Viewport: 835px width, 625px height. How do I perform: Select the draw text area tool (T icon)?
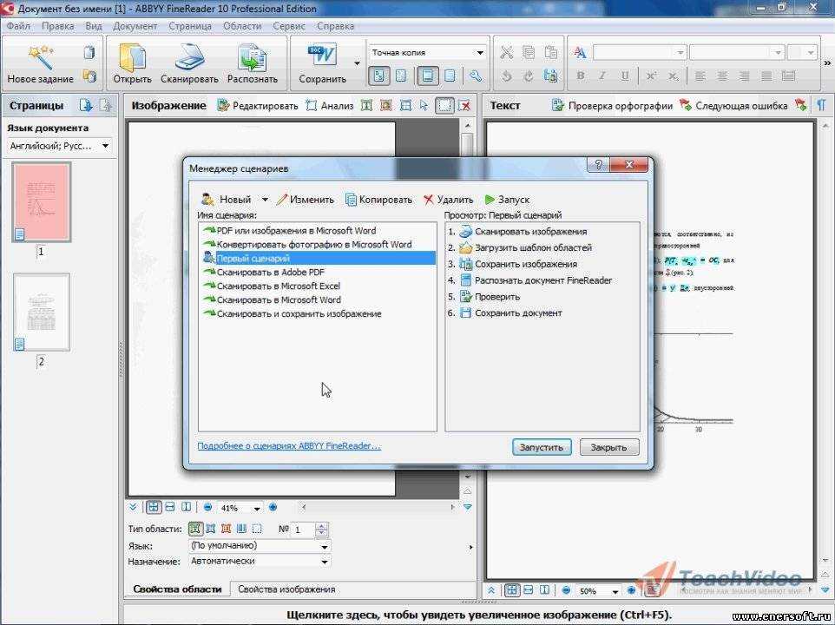tap(366, 105)
